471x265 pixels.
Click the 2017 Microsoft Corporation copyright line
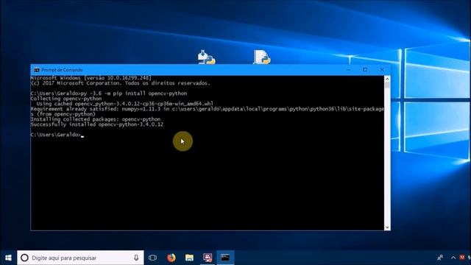coord(120,83)
